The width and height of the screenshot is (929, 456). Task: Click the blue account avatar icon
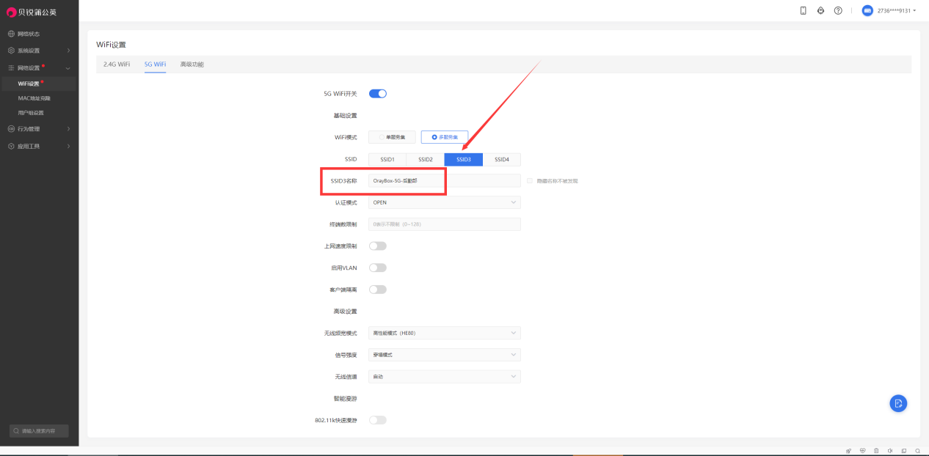pyautogui.click(x=867, y=10)
